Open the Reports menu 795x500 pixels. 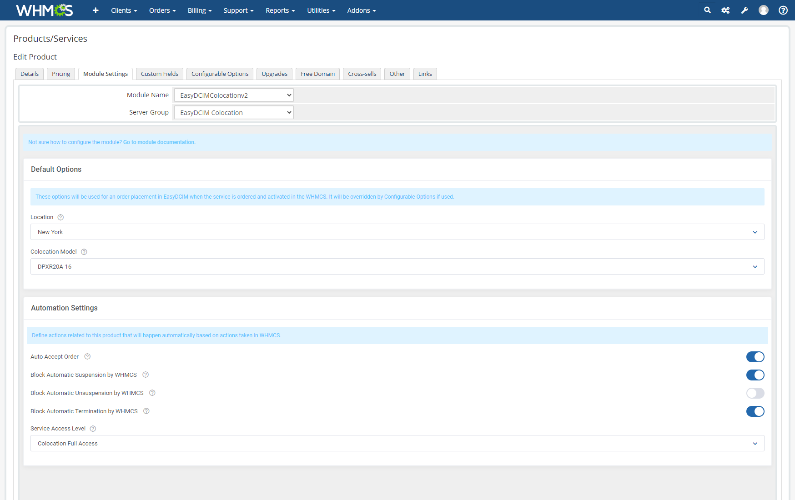280,10
